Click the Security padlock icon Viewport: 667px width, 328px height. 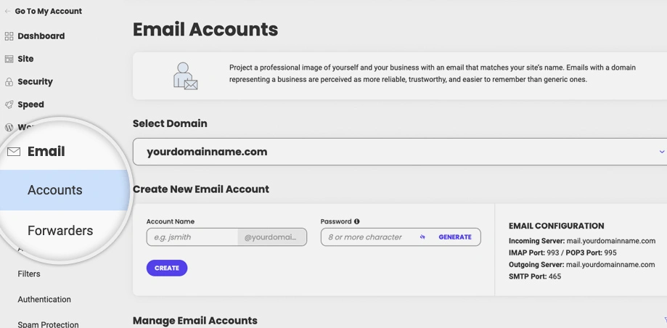[x=9, y=82]
